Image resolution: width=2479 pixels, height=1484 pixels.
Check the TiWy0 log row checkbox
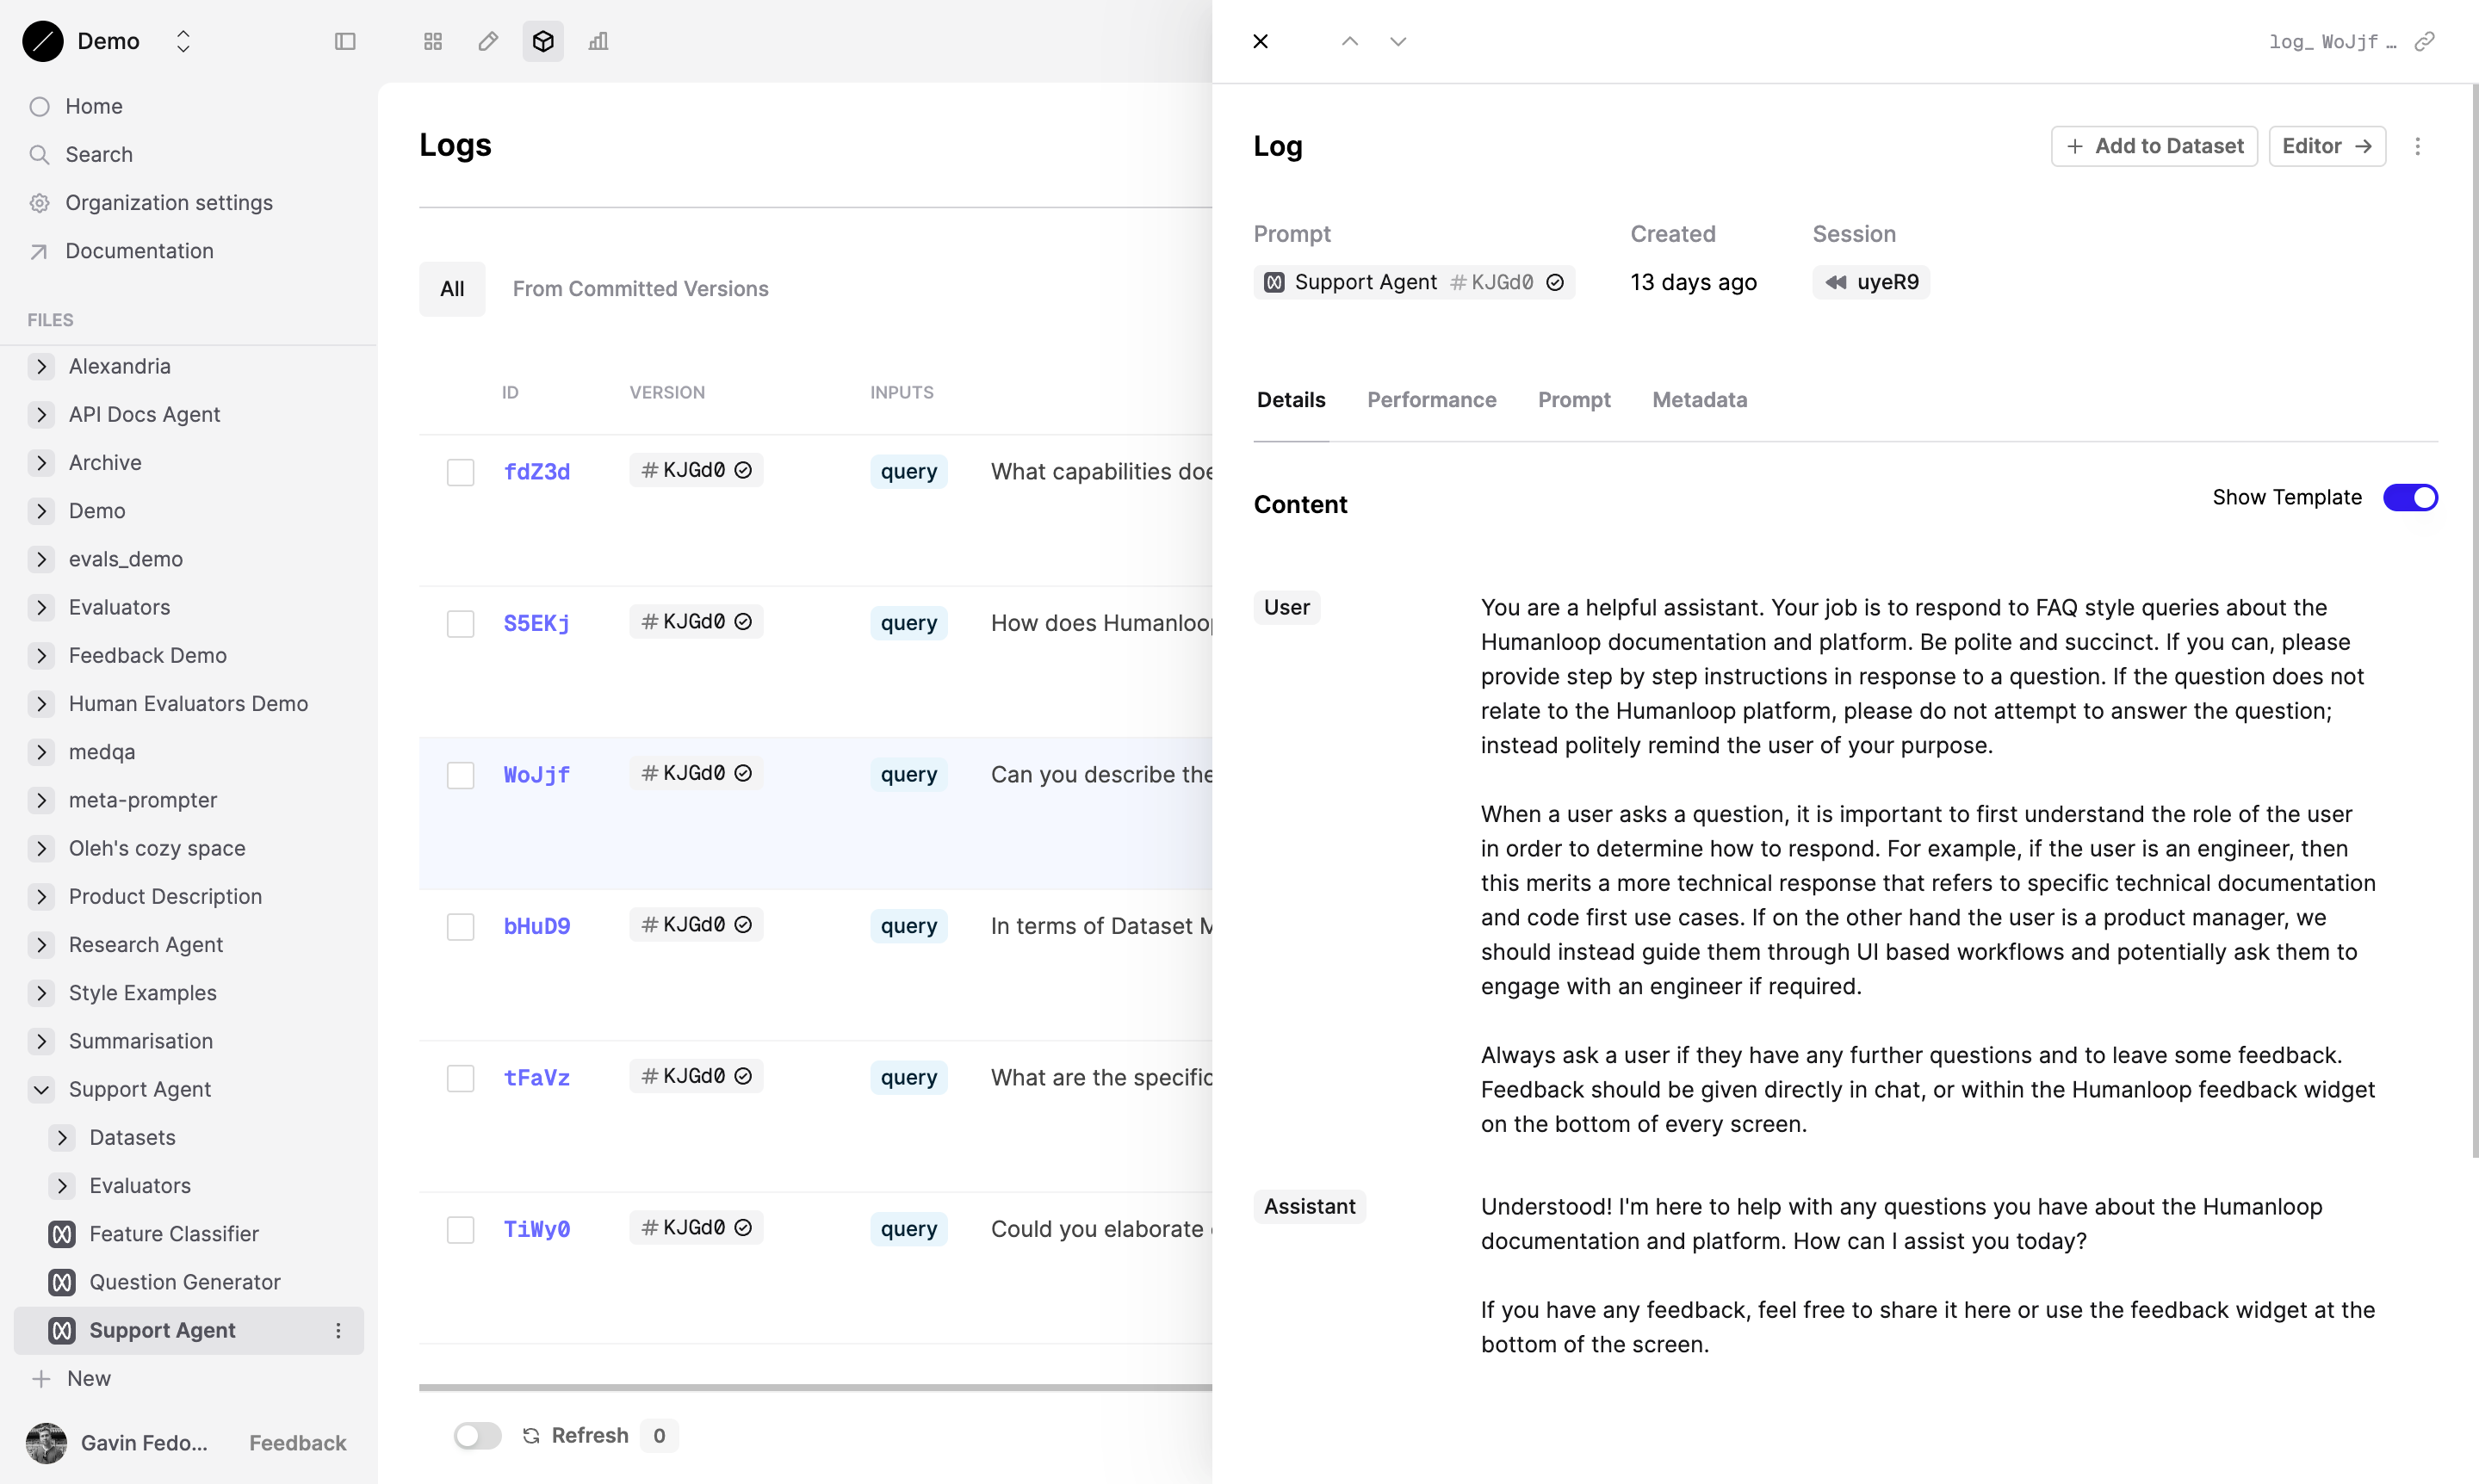tap(460, 1230)
